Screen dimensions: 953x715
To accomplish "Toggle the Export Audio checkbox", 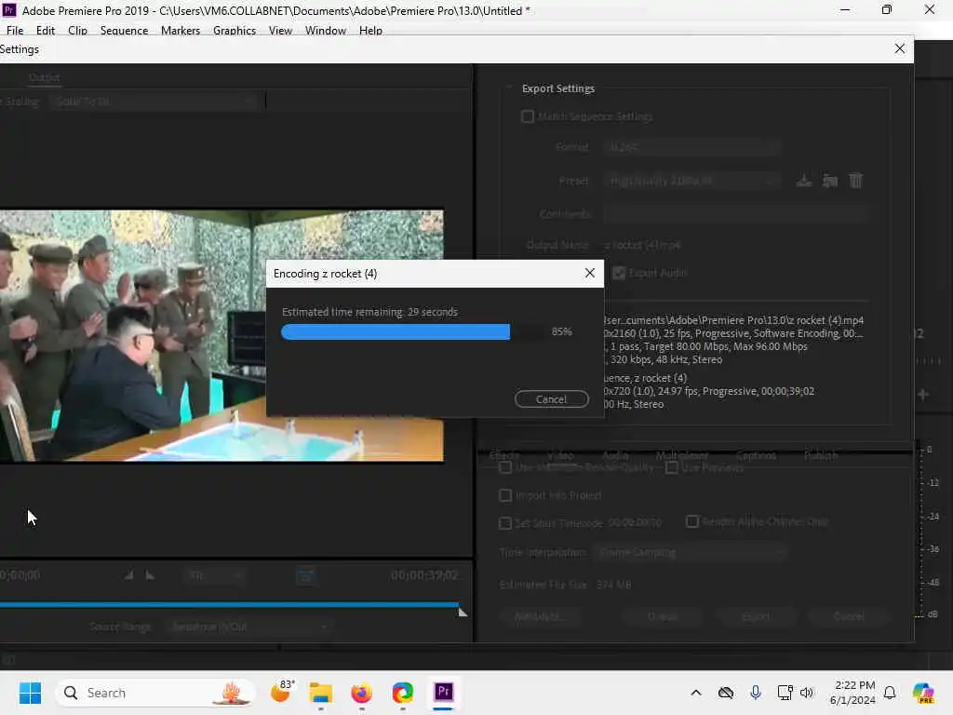I will pos(619,273).
